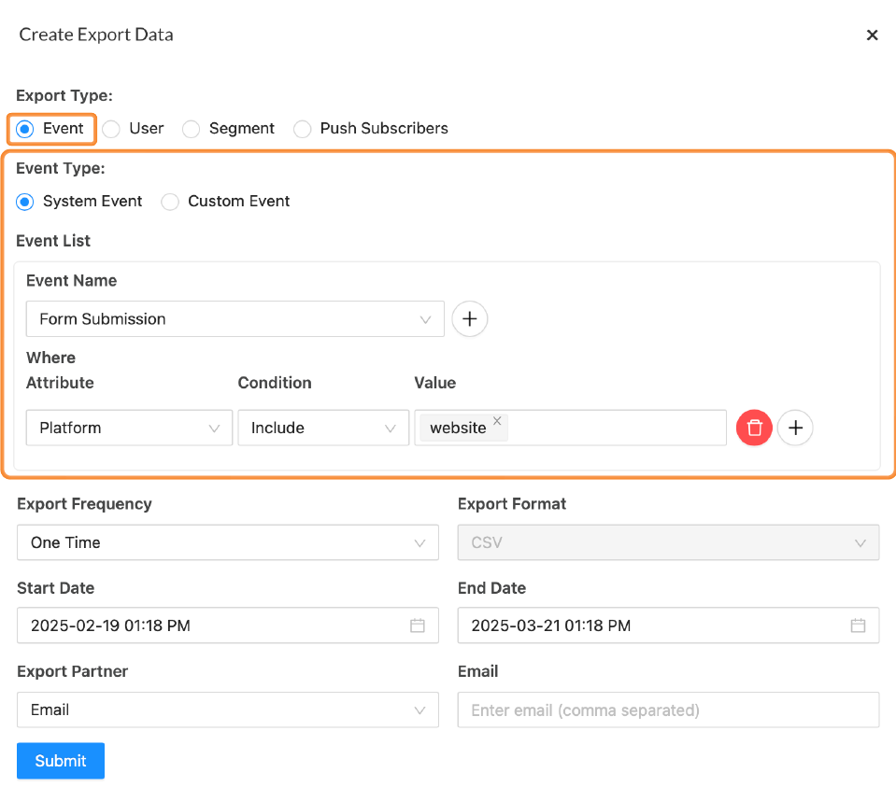Edit the End Date field
This screenshot has height=801, width=896.
[x=669, y=625]
